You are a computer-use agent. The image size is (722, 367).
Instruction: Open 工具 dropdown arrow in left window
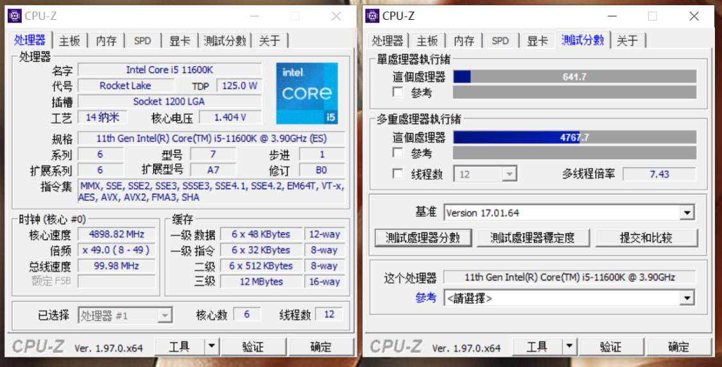click(x=211, y=346)
